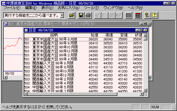Select the 関西輸入大豆 98年12月限 row
The width and height of the screenshot is (177, 111).
(x=84, y=75)
